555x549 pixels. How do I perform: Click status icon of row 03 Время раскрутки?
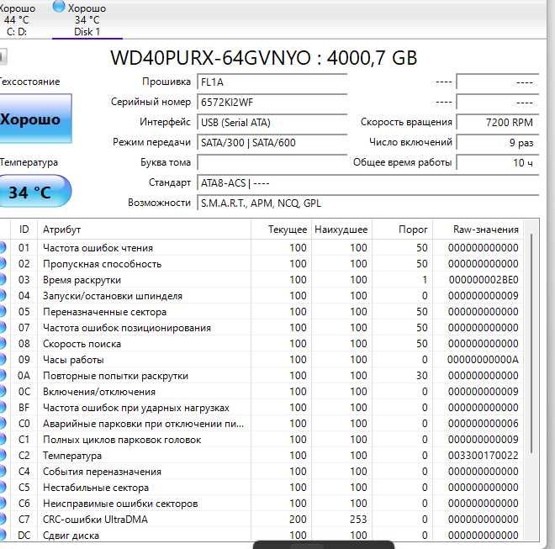click(3, 280)
